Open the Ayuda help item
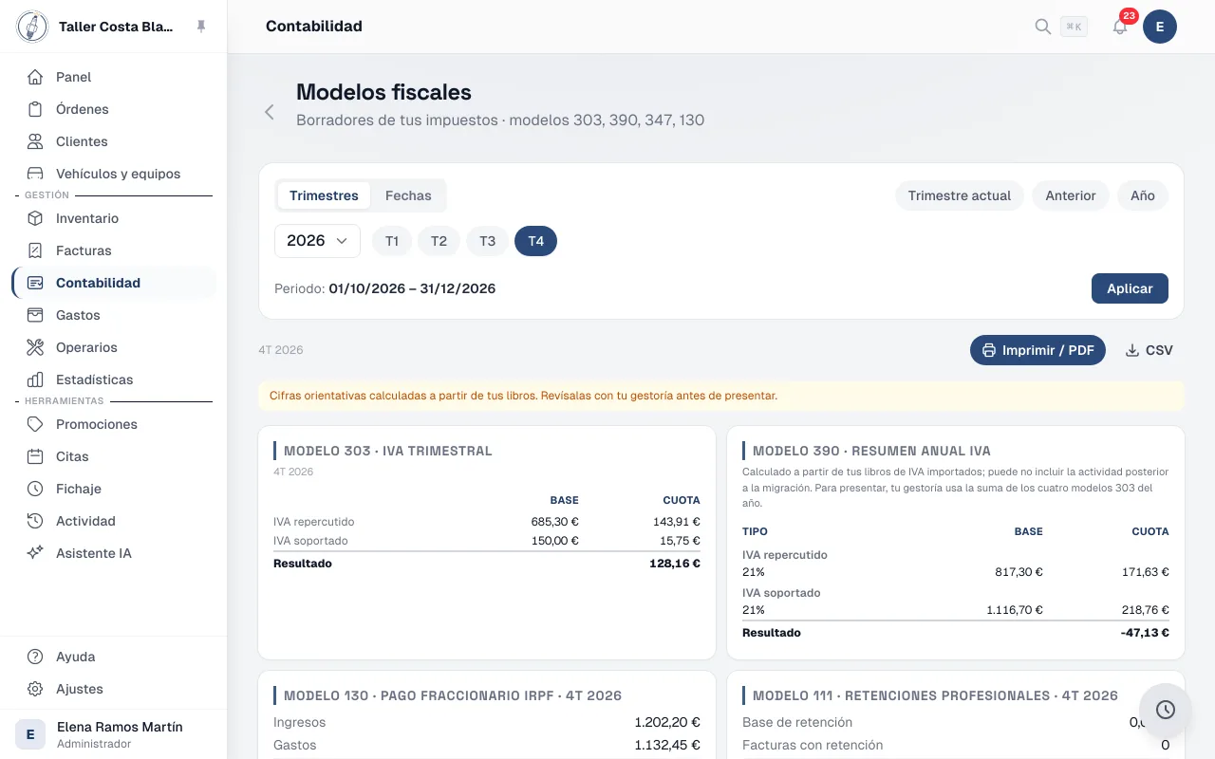The width and height of the screenshot is (1215, 759). point(114,657)
